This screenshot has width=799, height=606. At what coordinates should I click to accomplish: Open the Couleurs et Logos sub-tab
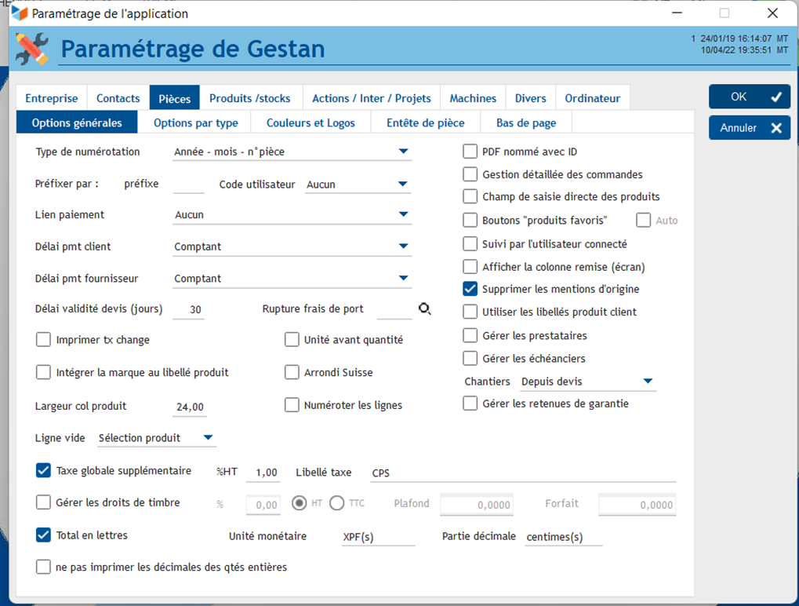pyautogui.click(x=311, y=122)
